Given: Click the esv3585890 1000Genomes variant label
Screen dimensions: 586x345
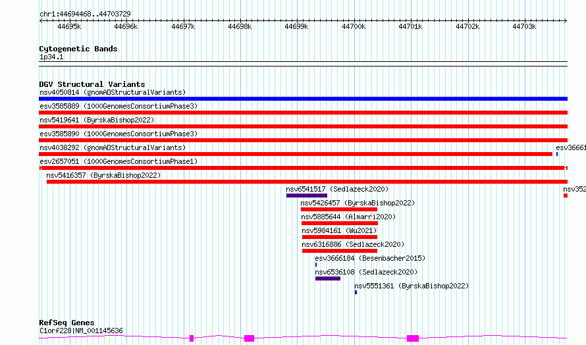Looking at the screenshot, I should pyautogui.click(x=119, y=134).
